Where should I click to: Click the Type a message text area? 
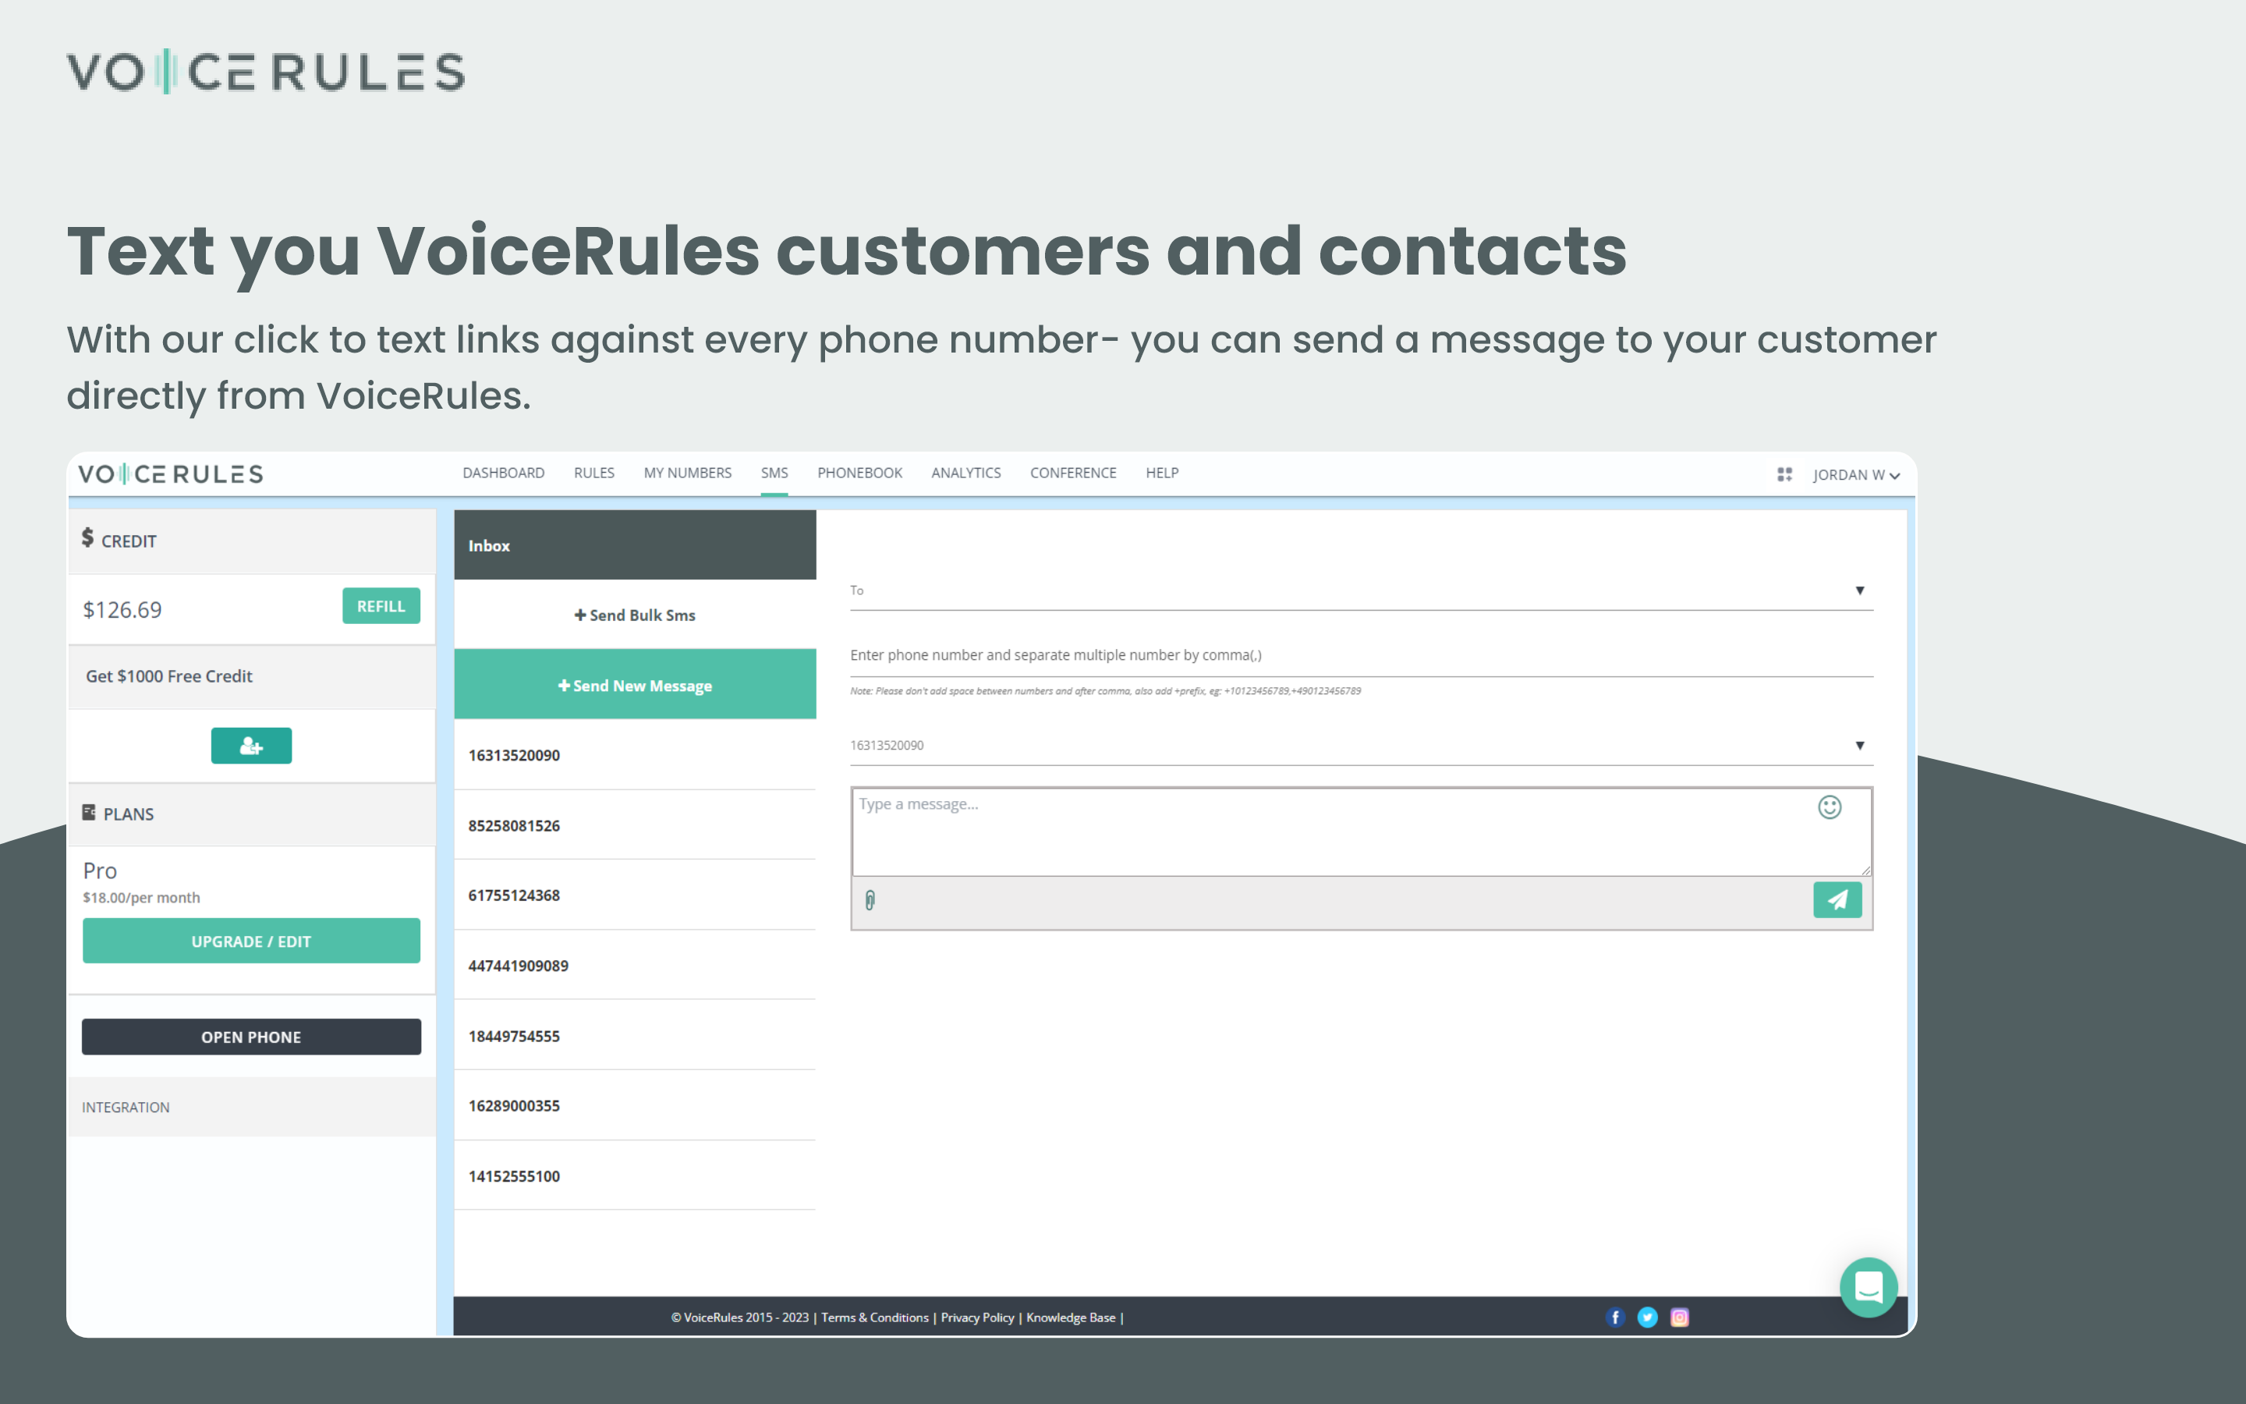tap(1362, 832)
